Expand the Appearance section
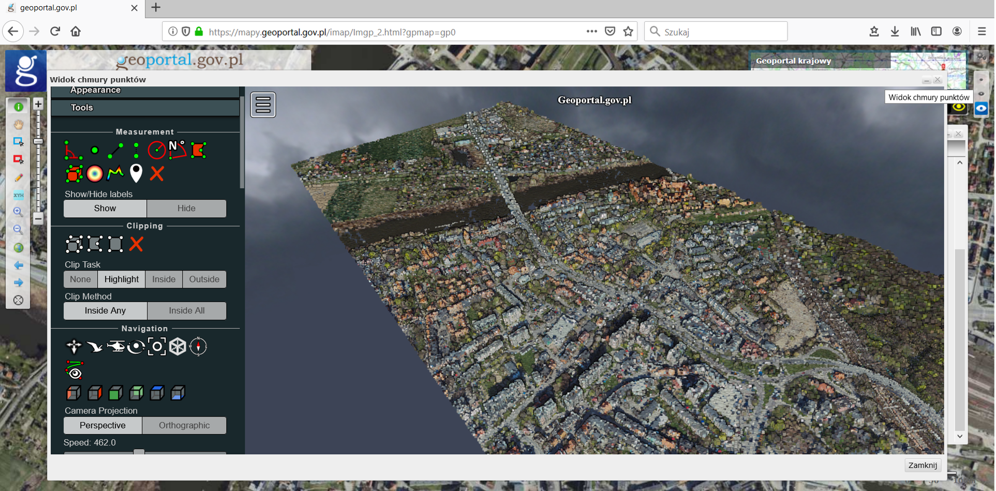 pyautogui.click(x=95, y=91)
